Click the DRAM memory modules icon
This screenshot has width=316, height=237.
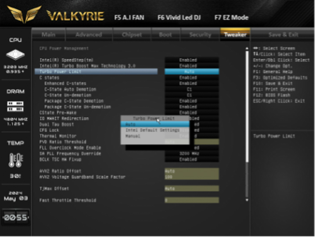15,106
